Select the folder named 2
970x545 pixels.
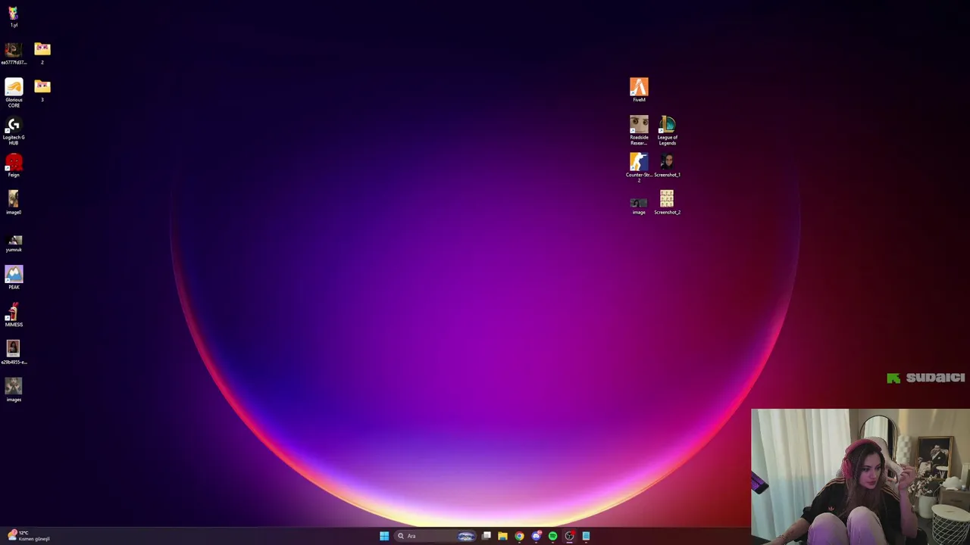pos(42,53)
